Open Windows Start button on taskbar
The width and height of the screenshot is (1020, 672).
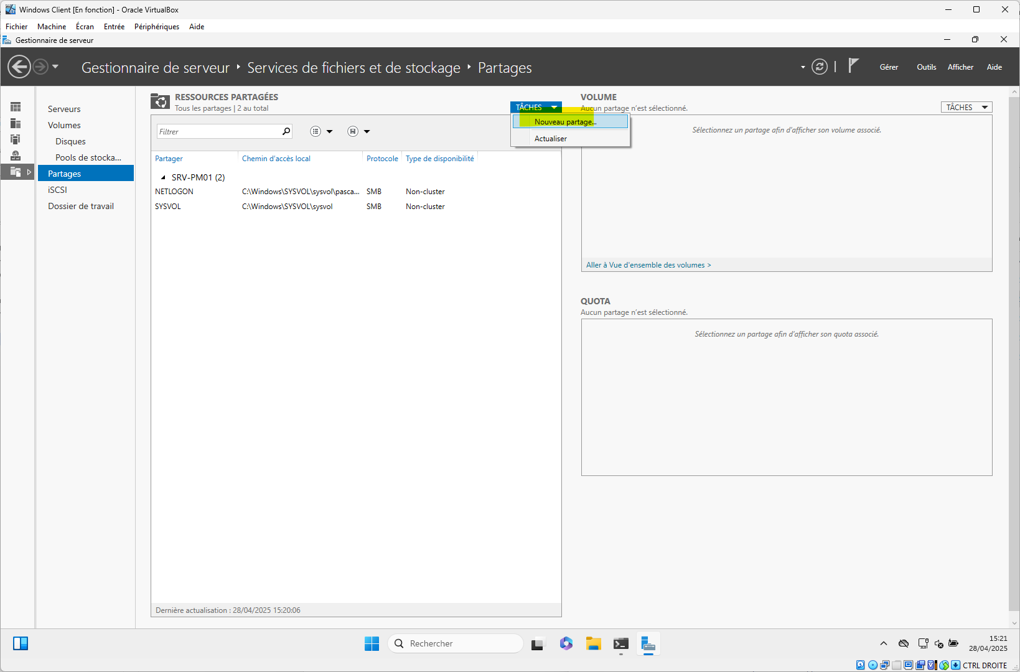[x=372, y=643]
